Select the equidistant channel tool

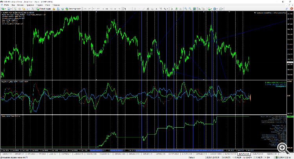pos(148,9)
